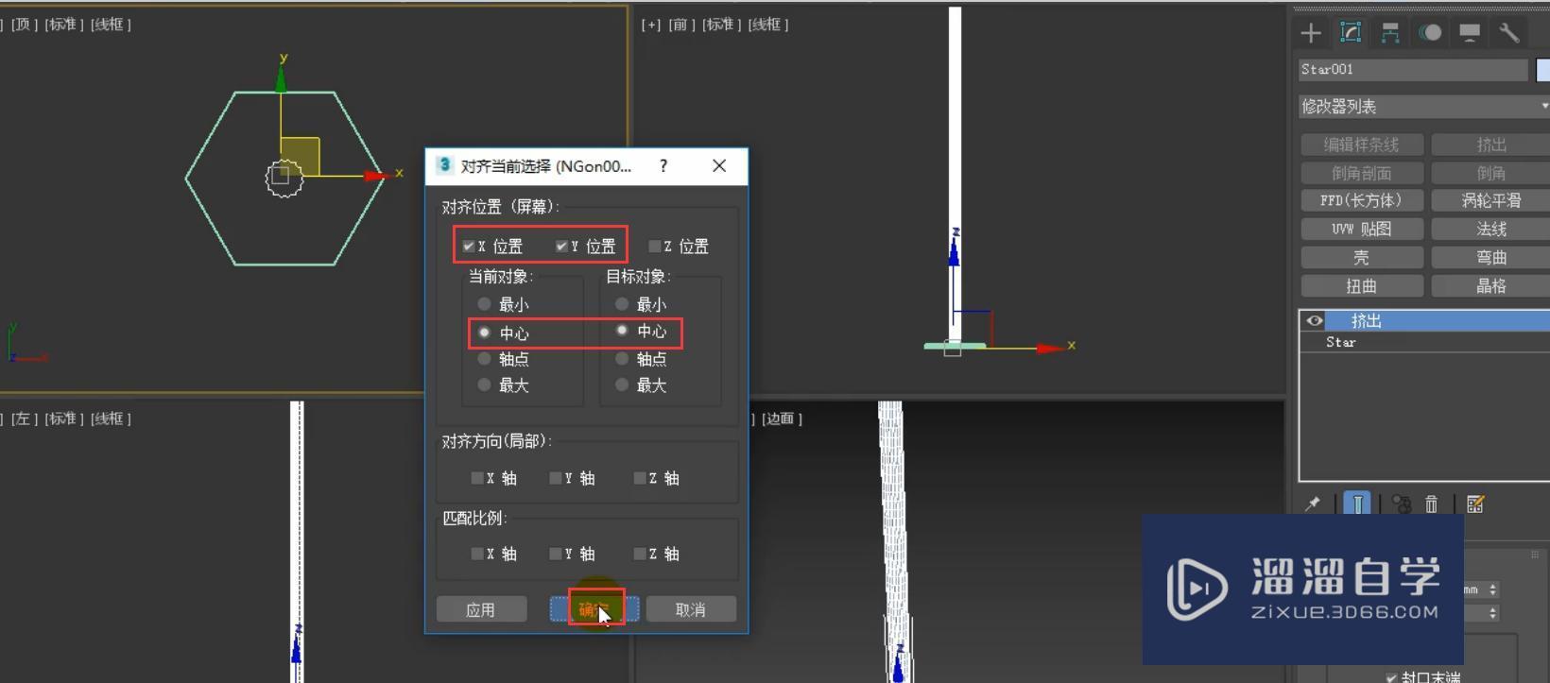
Task: Click the 倒角 modifier button
Action: click(1490, 173)
